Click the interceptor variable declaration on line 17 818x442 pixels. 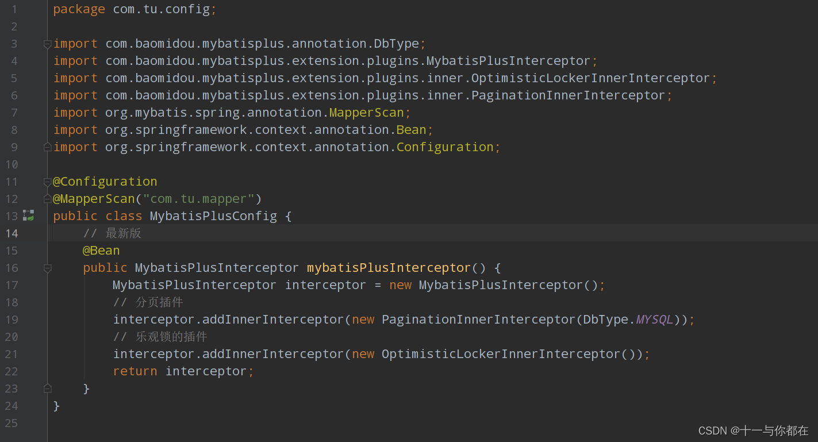click(325, 285)
